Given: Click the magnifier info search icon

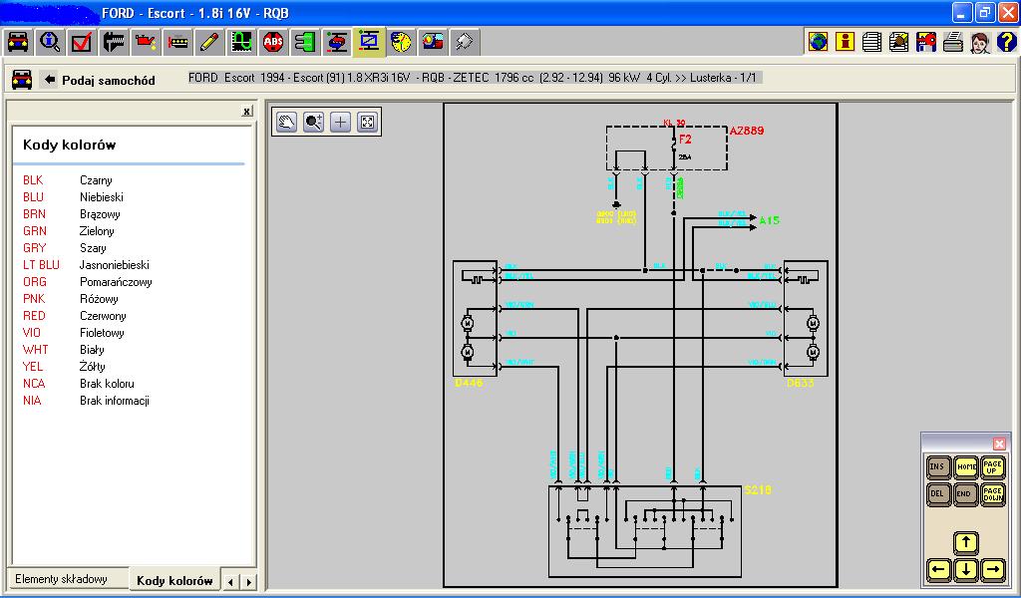Looking at the screenshot, I should [x=50, y=42].
